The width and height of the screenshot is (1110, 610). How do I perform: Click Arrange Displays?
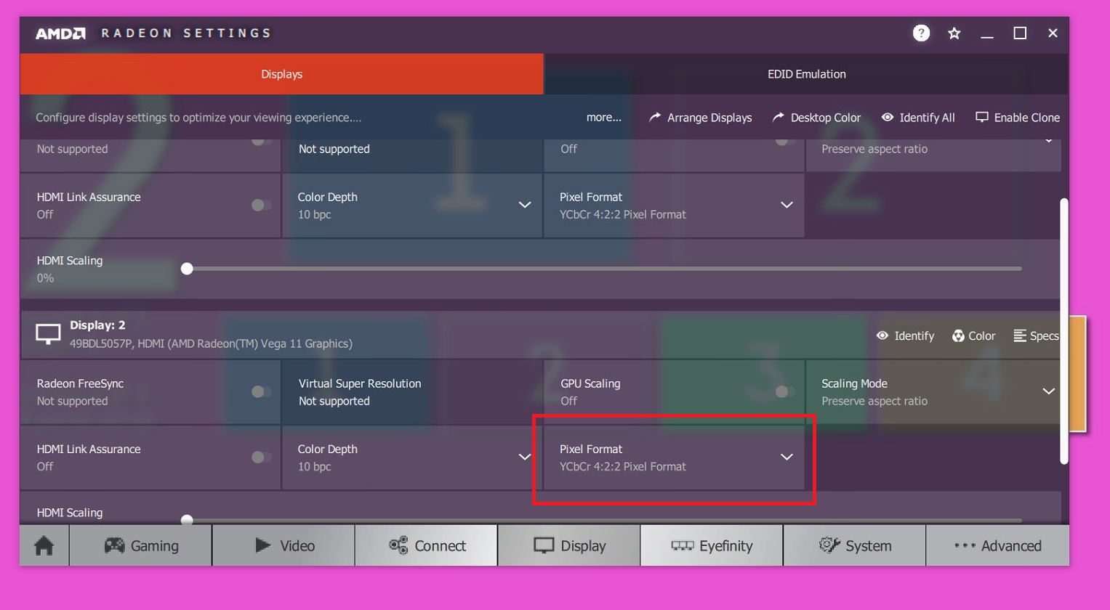(700, 118)
